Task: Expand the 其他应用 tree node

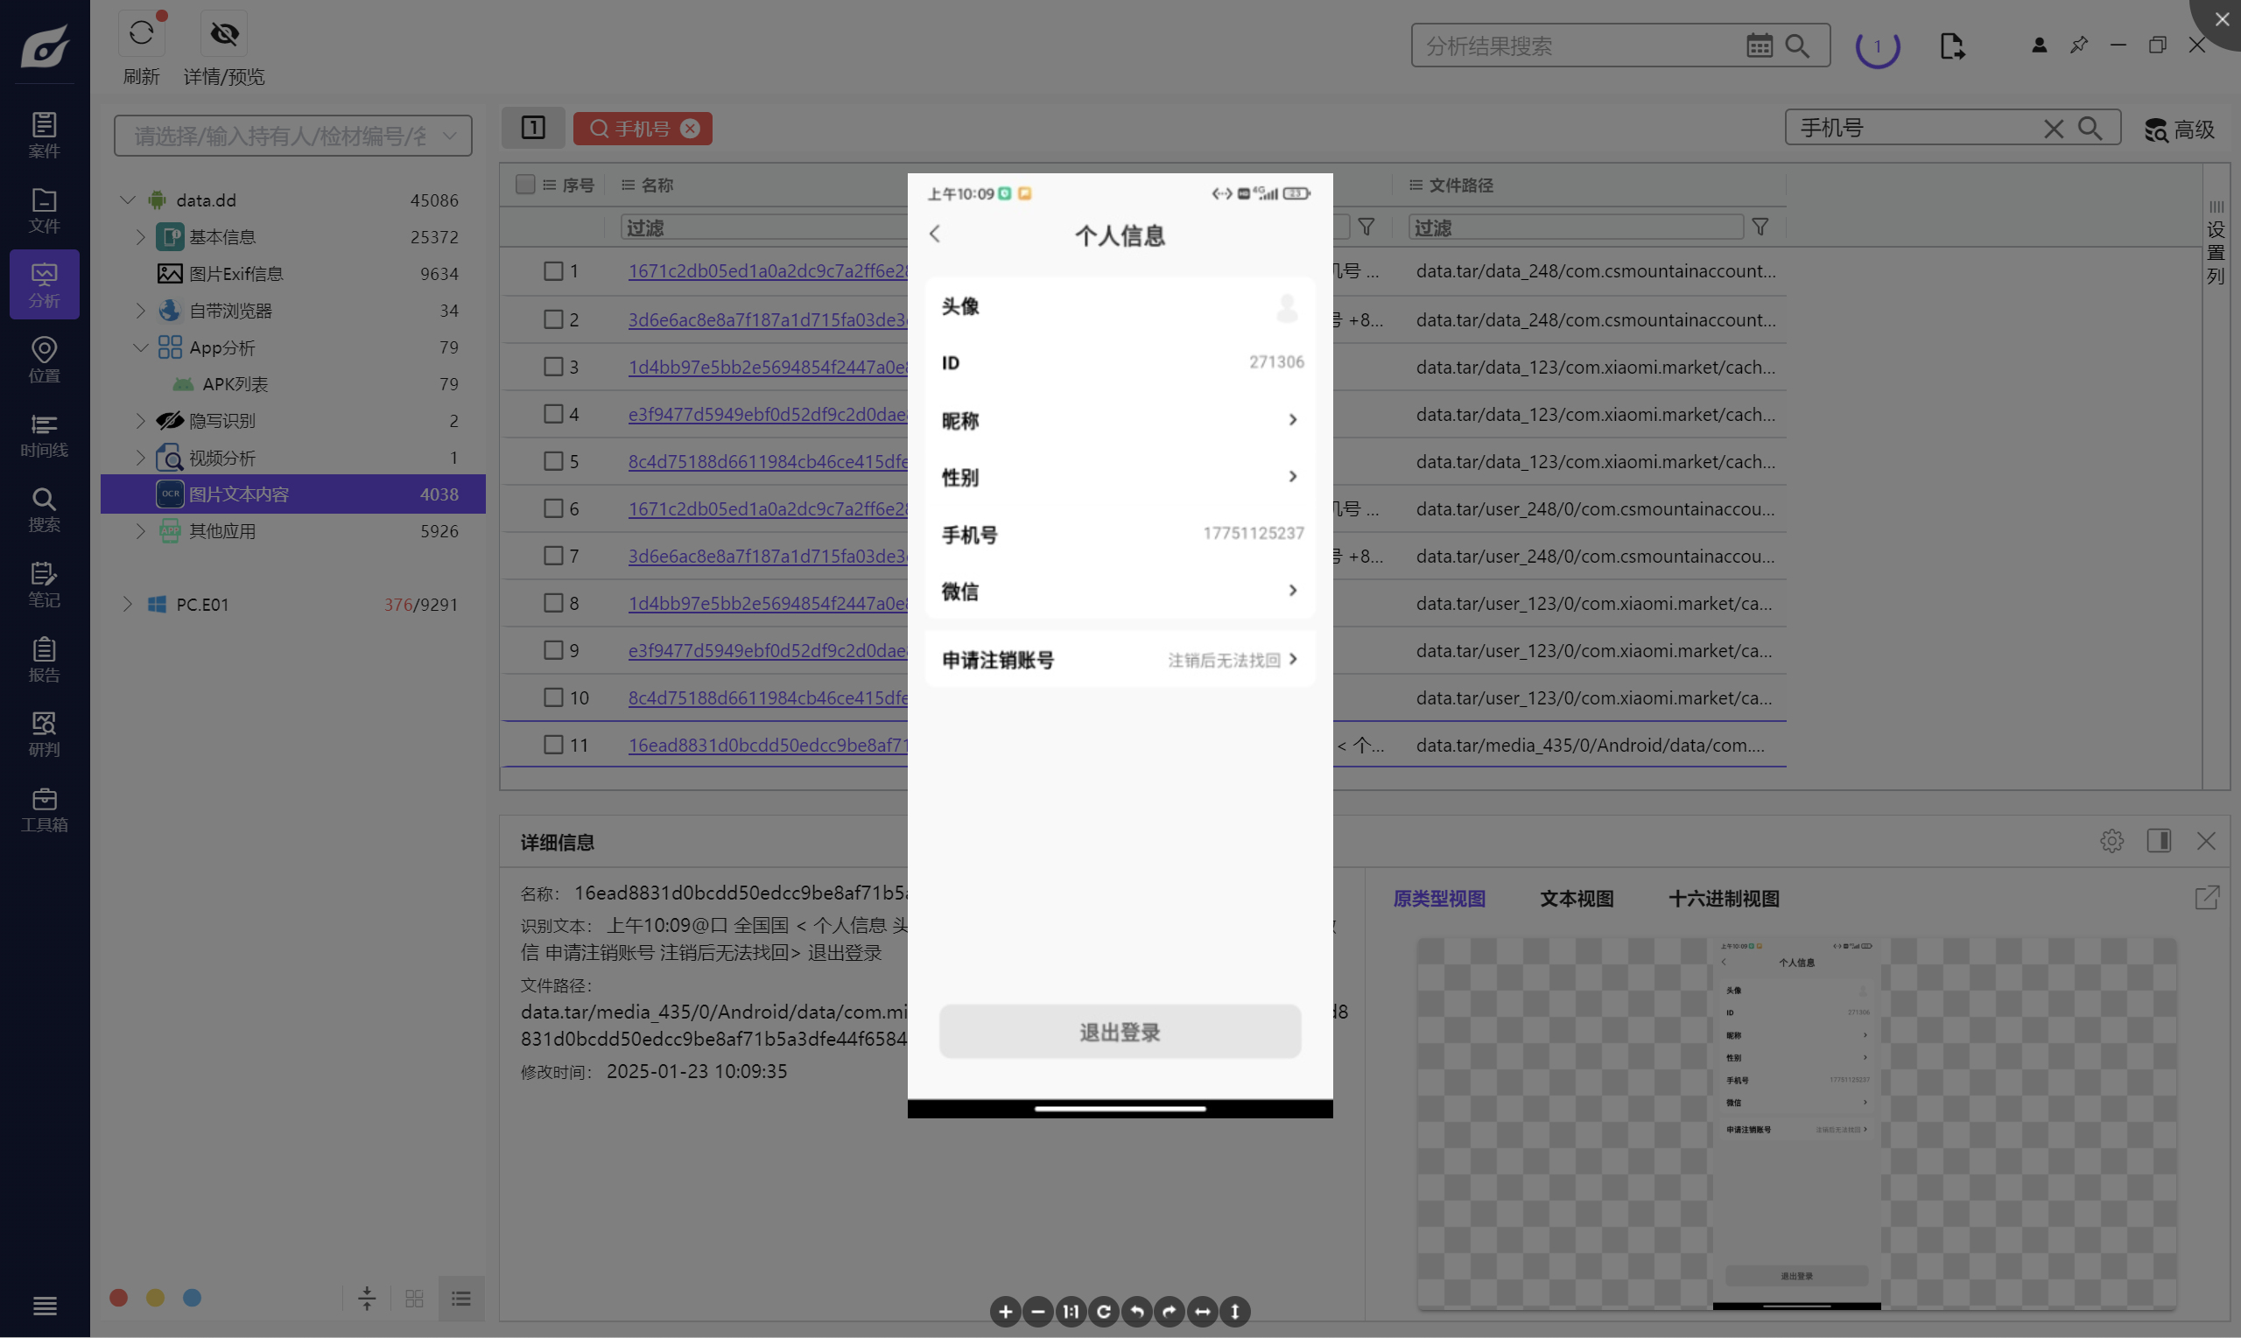Action: (x=141, y=531)
